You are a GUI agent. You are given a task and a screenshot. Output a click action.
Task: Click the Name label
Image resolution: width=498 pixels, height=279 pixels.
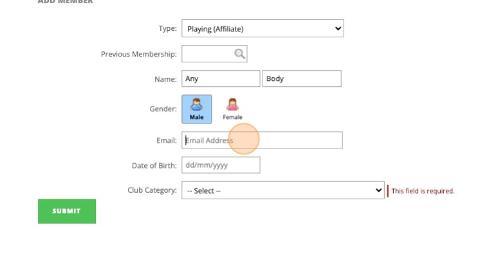point(165,79)
